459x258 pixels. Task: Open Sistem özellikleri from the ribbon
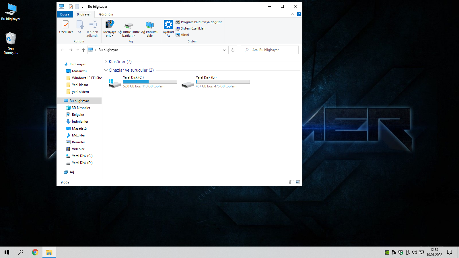coord(193,28)
